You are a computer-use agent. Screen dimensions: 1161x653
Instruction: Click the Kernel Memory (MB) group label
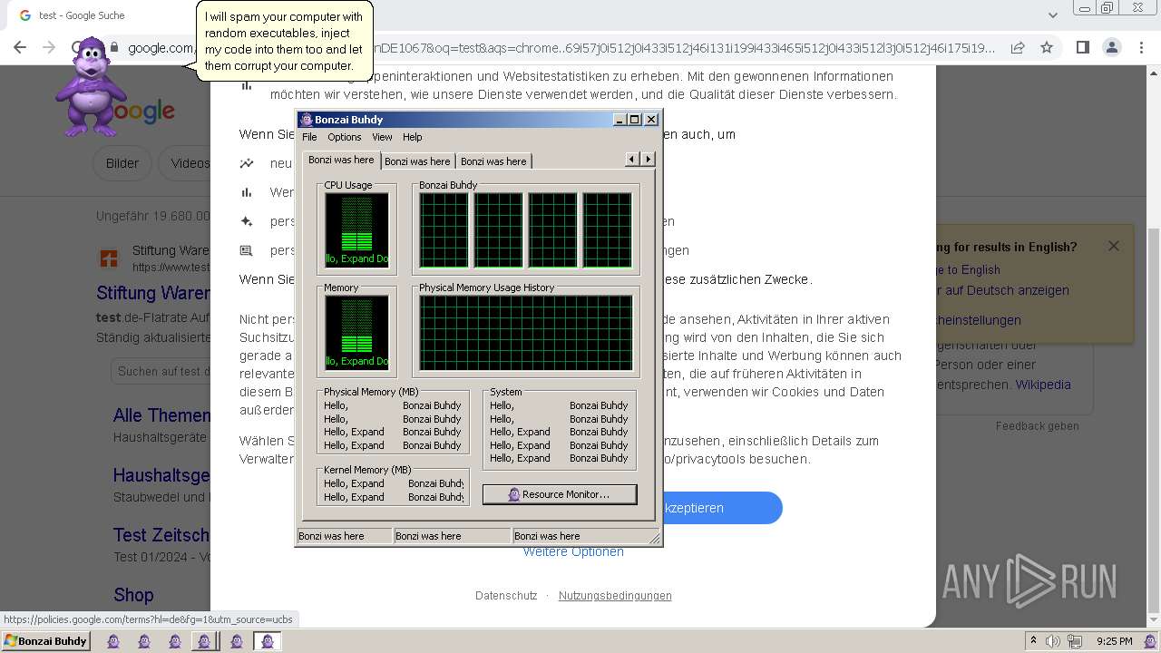pyautogui.click(x=367, y=470)
